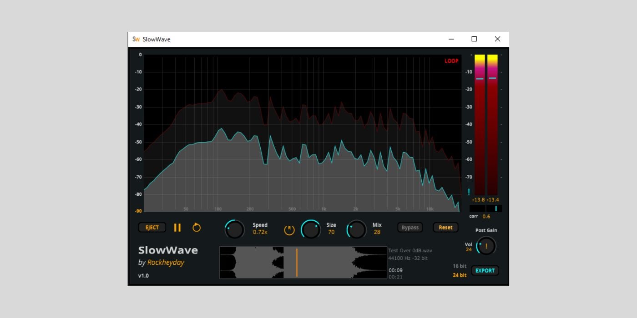The width and height of the screenshot is (637, 318).
Task: Adjust the Speed knob showing 0.72x
Action: tap(235, 229)
